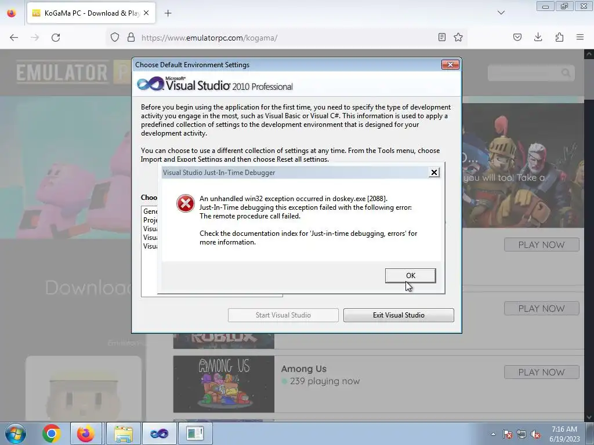The height and width of the screenshot is (445, 594).
Task: Close the Just-In-Time Debugger dialog with X
Action: click(434, 173)
